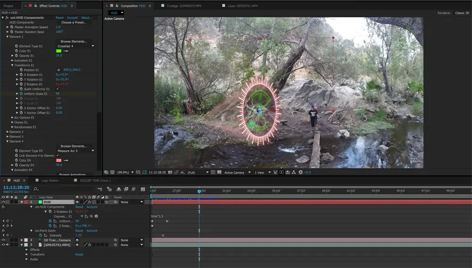Click the timeline search magnifier icon

tap(36, 189)
